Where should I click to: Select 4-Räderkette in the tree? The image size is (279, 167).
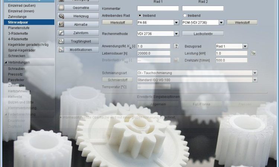coord(18,39)
